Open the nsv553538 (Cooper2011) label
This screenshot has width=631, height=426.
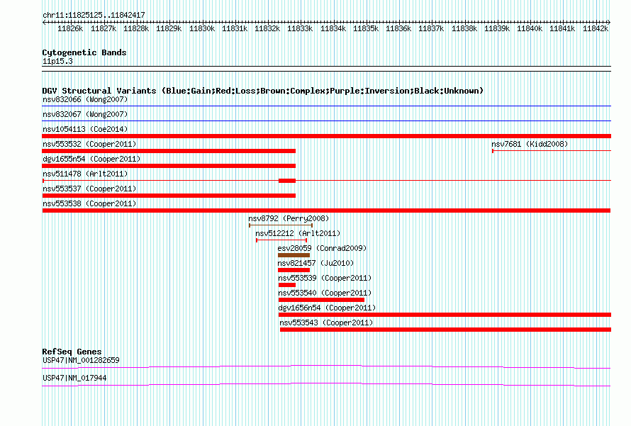tap(89, 203)
